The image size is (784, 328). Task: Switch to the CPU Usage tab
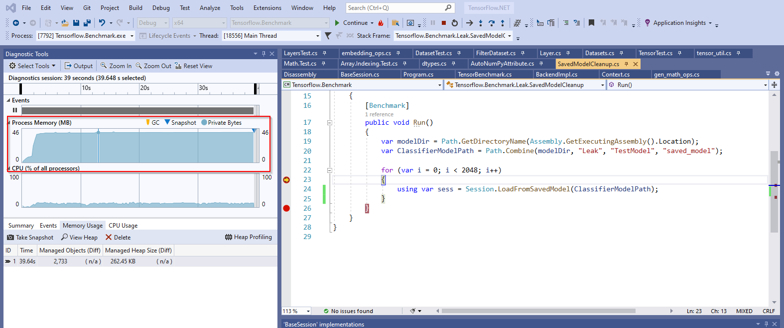[x=123, y=226]
